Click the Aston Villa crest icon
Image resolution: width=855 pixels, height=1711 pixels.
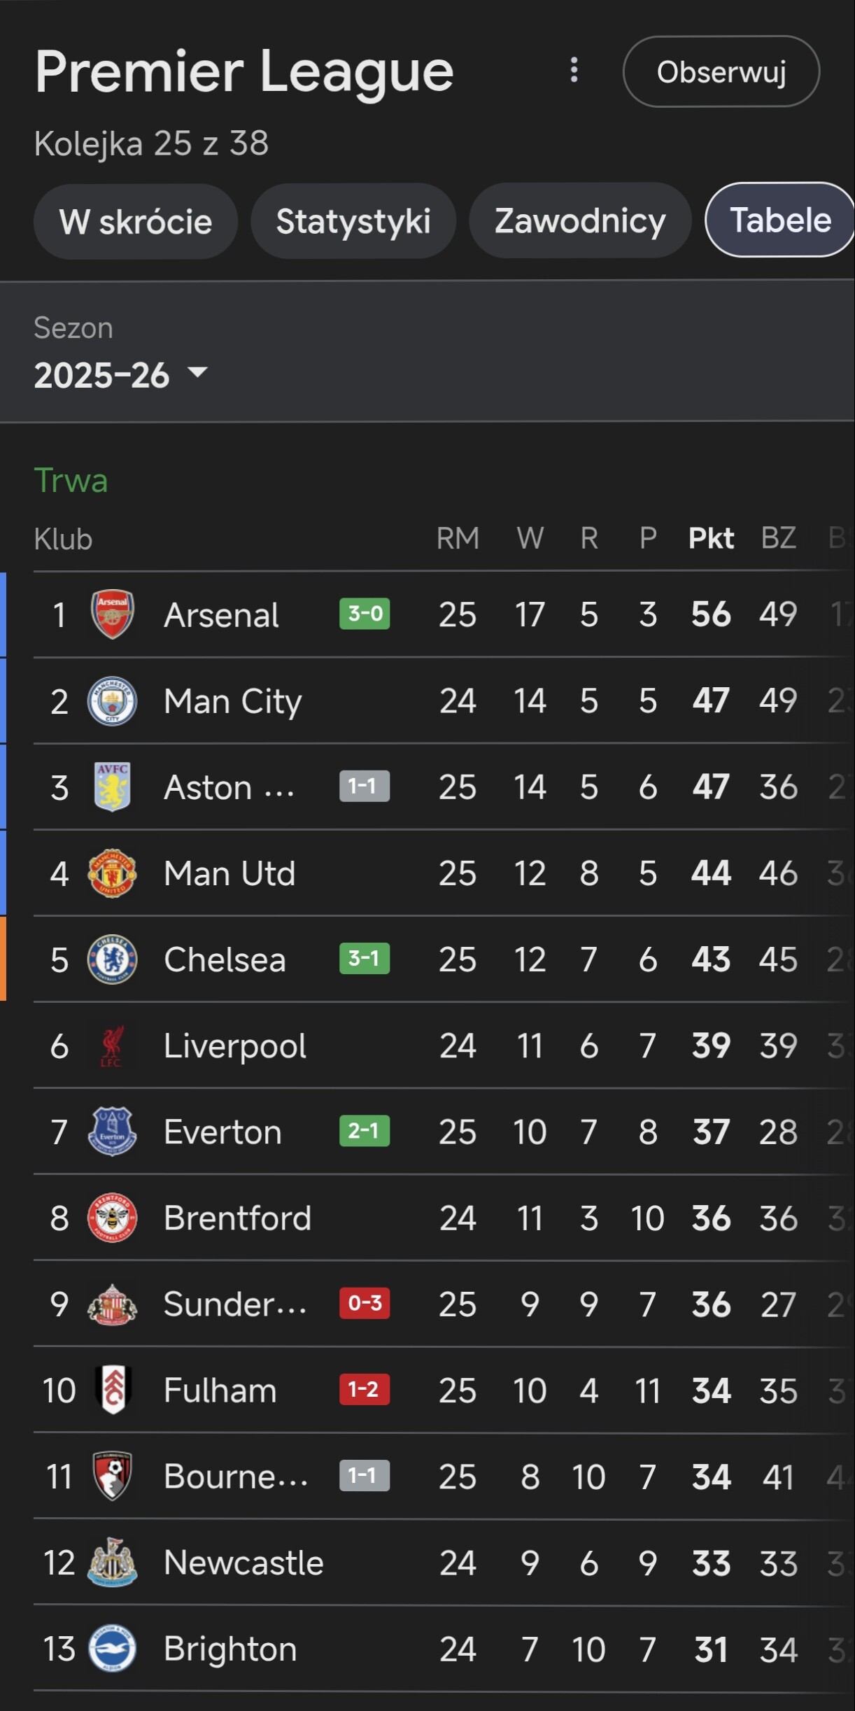(x=112, y=787)
